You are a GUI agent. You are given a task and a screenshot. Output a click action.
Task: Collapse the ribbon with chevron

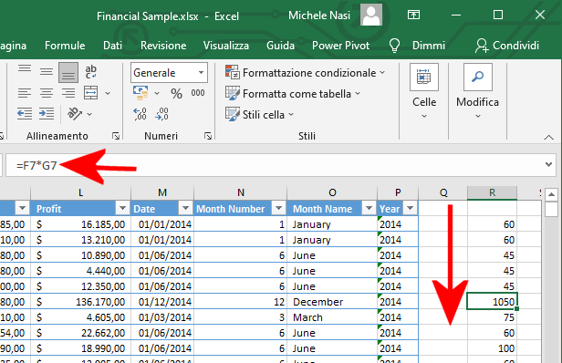click(x=548, y=137)
